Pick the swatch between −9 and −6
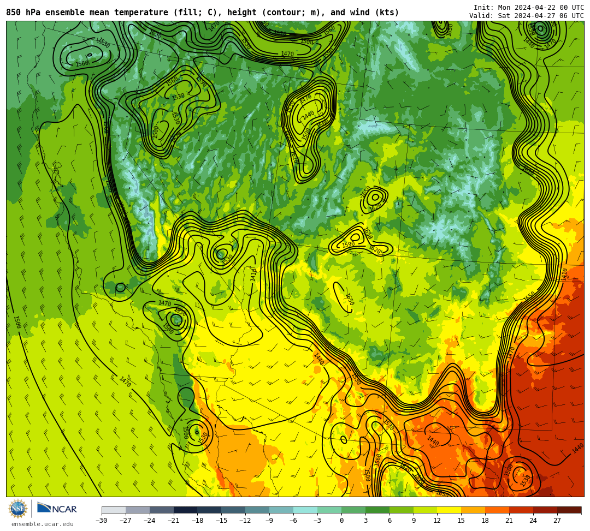 pos(281,510)
